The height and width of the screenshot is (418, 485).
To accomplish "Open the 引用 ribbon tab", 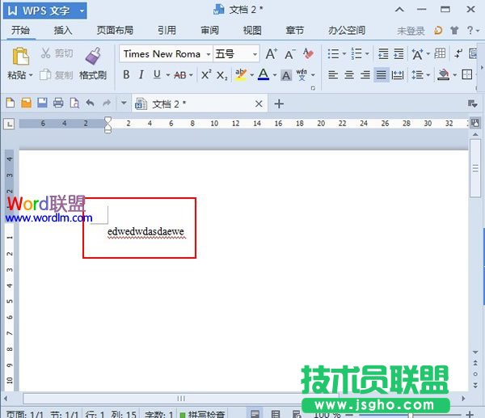I will (x=167, y=31).
